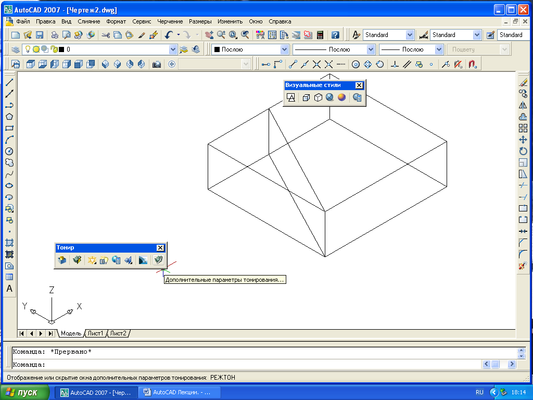Open the Черчение menu
533x400 pixels.
click(170, 21)
